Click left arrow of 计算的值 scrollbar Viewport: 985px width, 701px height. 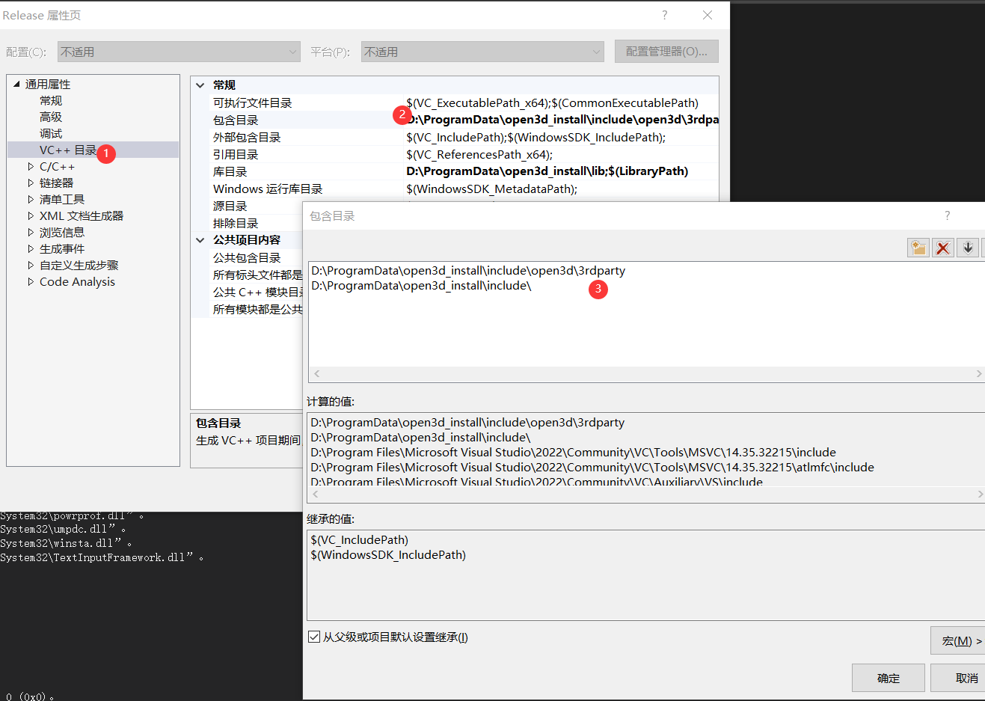316,494
